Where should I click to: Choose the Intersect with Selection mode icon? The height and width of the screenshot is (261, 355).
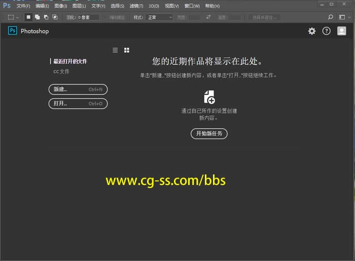click(x=54, y=17)
